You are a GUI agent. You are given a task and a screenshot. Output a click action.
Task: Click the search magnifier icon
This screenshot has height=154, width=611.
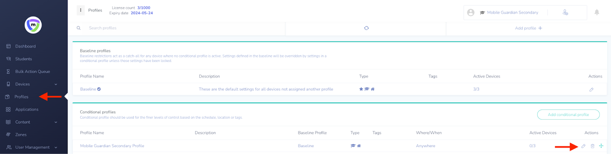[79, 28]
